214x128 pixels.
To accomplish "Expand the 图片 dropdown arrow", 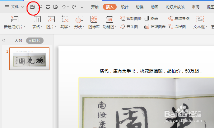I will 56,27.
